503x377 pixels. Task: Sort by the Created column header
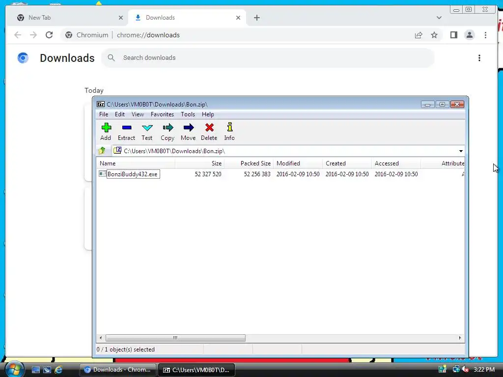tap(347, 163)
